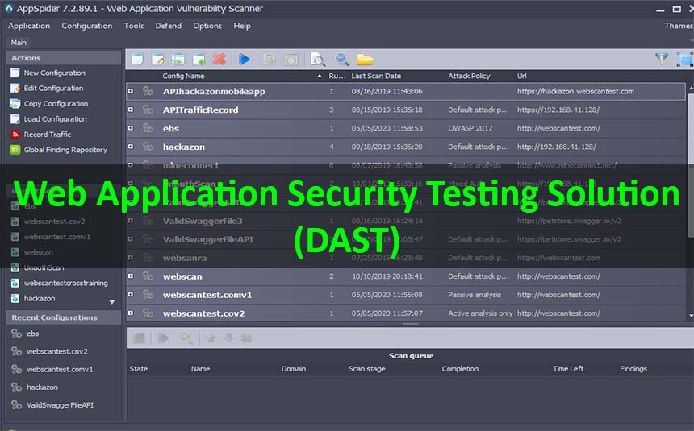Click the new configuration toolbar icon
The height and width of the screenshot is (431, 694).
[137, 60]
